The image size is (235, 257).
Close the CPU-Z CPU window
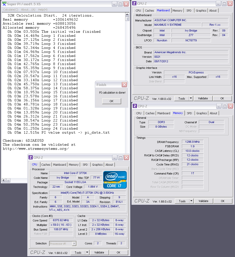pos(126,158)
